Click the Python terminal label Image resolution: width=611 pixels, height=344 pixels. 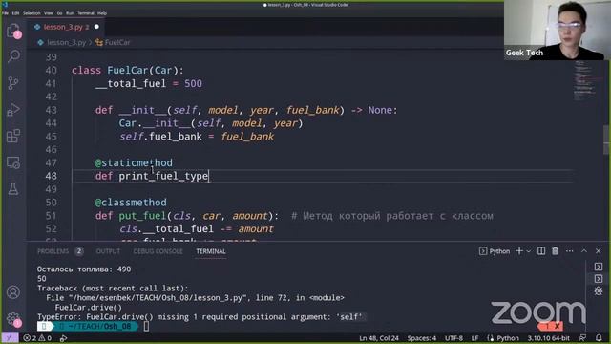point(495,251)
